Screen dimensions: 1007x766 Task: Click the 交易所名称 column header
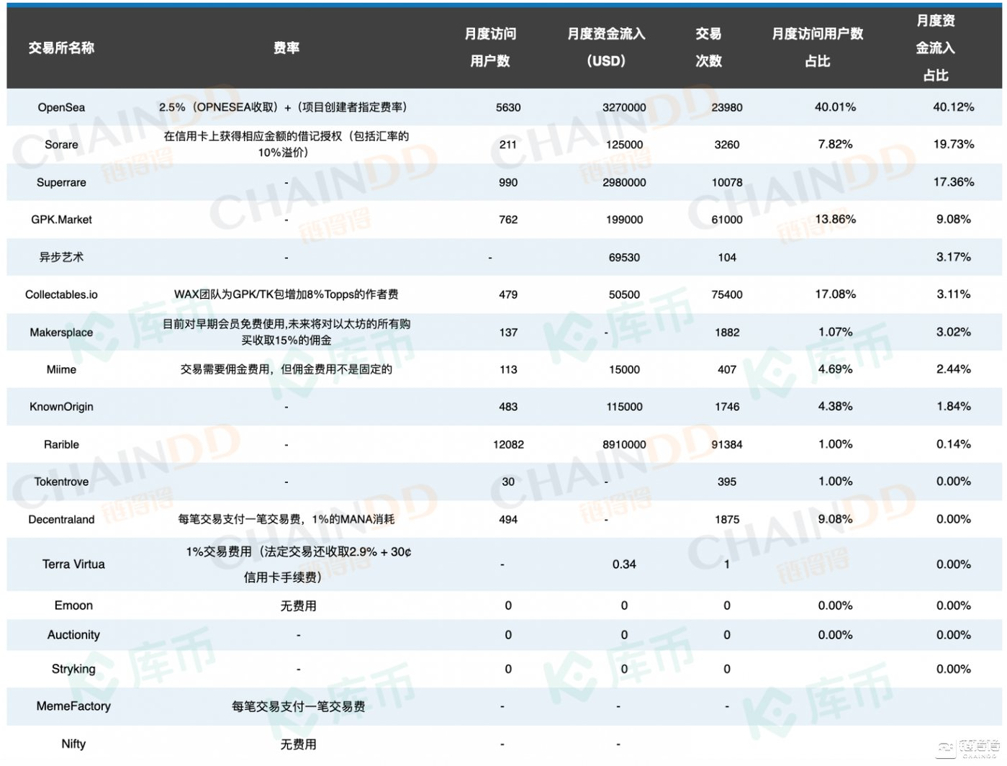(61, 48)
